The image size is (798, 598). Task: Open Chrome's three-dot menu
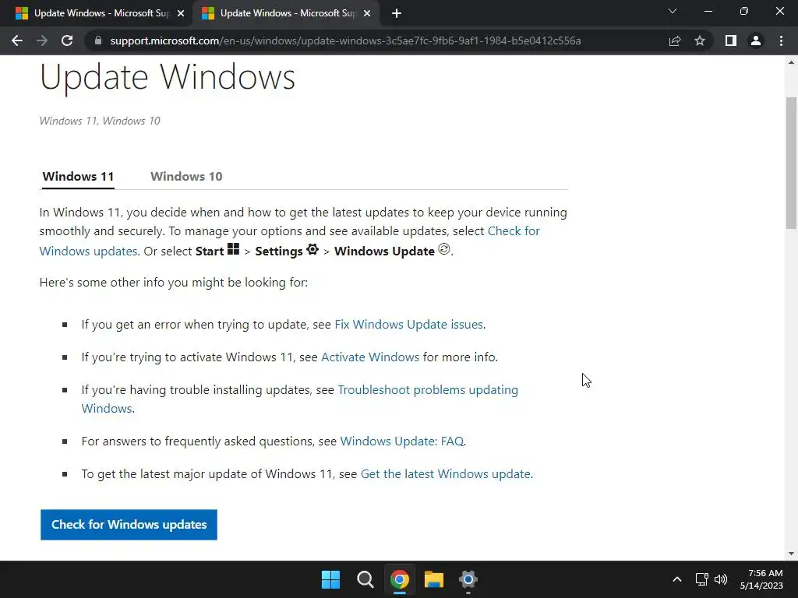tap(781, 40)
